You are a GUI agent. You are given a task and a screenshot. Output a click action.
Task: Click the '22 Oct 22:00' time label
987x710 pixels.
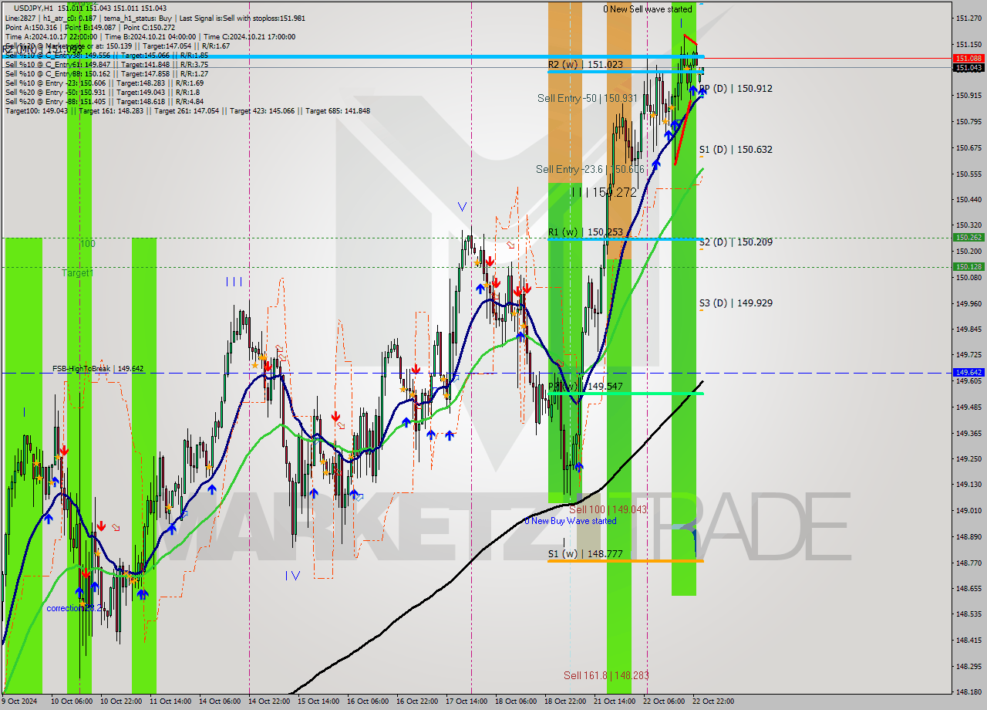click(713, 702)
